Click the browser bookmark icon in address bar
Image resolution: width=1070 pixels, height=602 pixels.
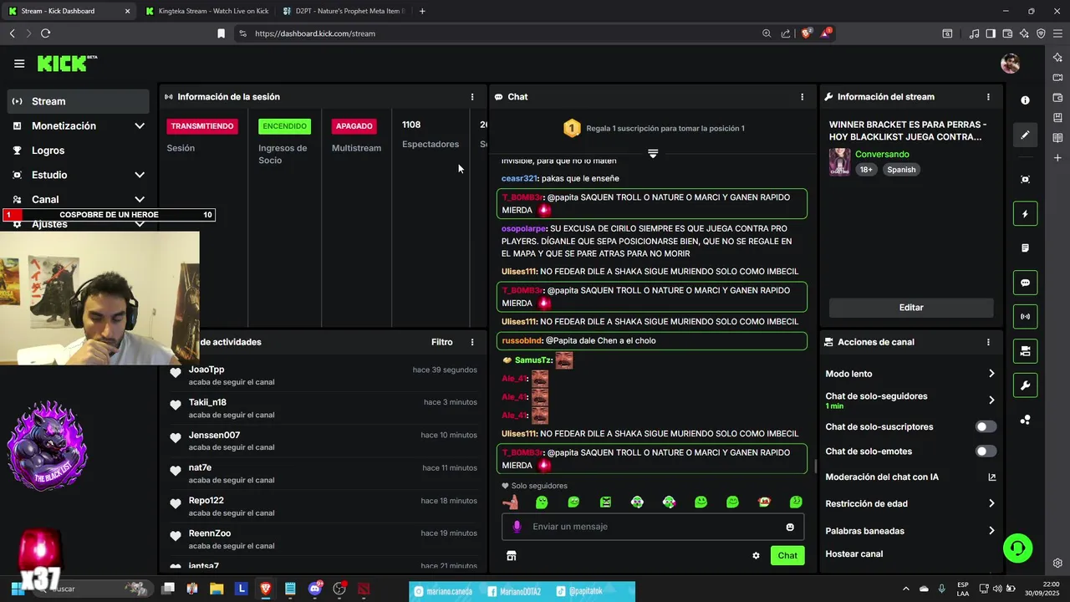point(221,33)
